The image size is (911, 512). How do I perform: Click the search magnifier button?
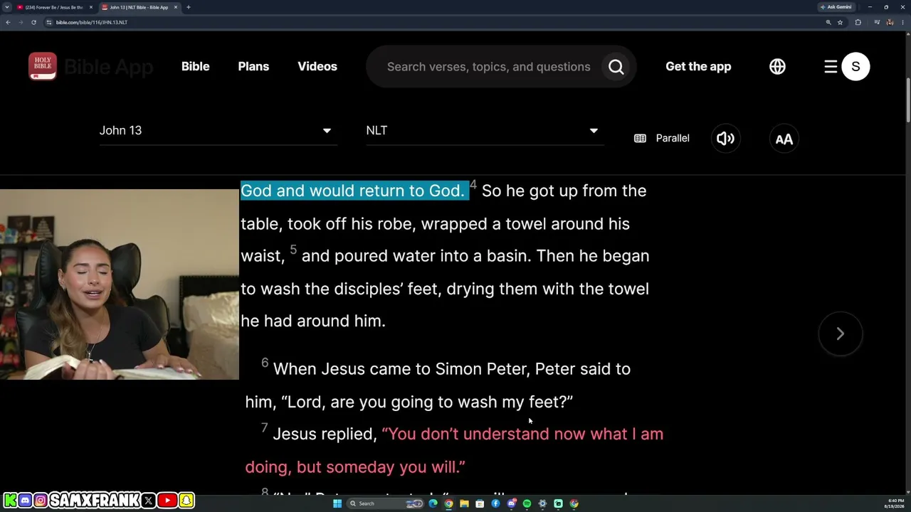tap(616, 67)
